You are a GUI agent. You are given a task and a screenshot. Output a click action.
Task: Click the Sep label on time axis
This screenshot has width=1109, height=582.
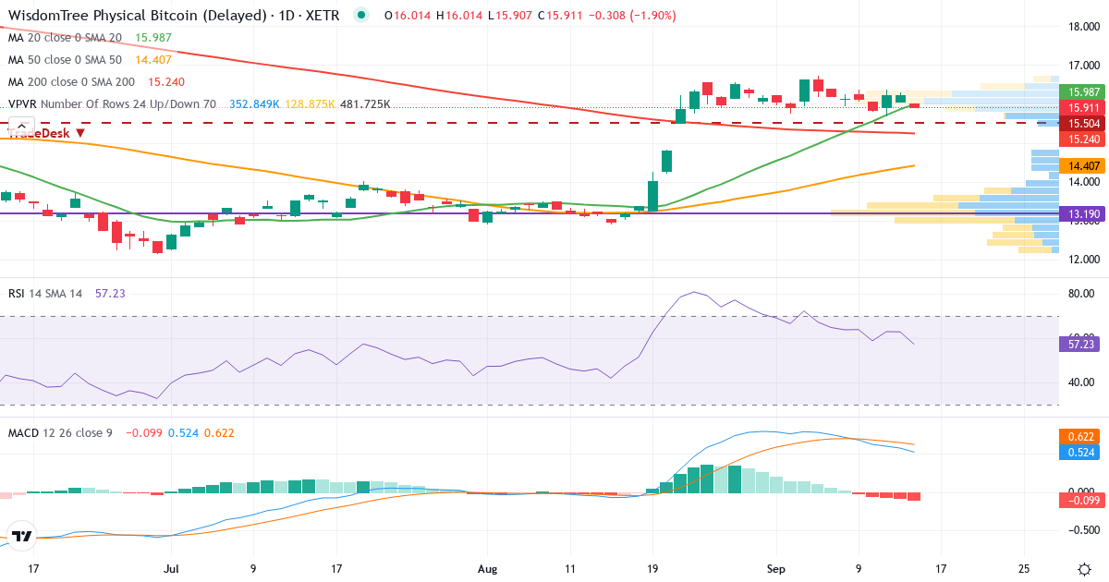pyautogui.click(x=776, y=569)
